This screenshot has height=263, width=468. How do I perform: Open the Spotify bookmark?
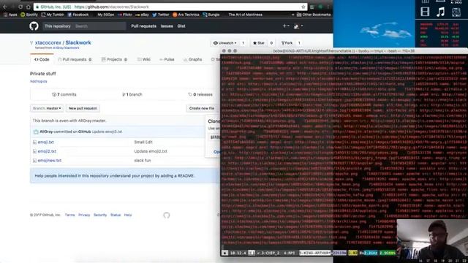tap(29, 15)
